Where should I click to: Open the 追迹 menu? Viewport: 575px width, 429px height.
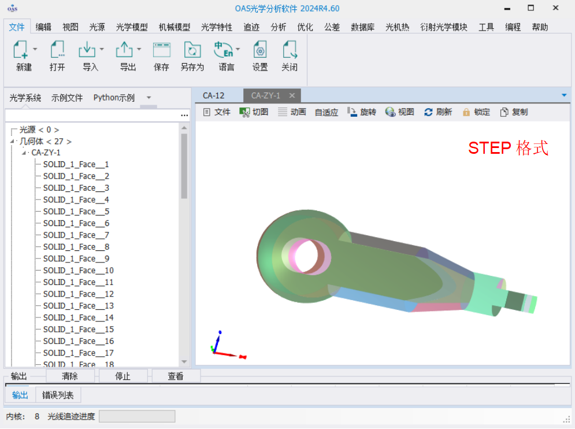click(251, 27)
